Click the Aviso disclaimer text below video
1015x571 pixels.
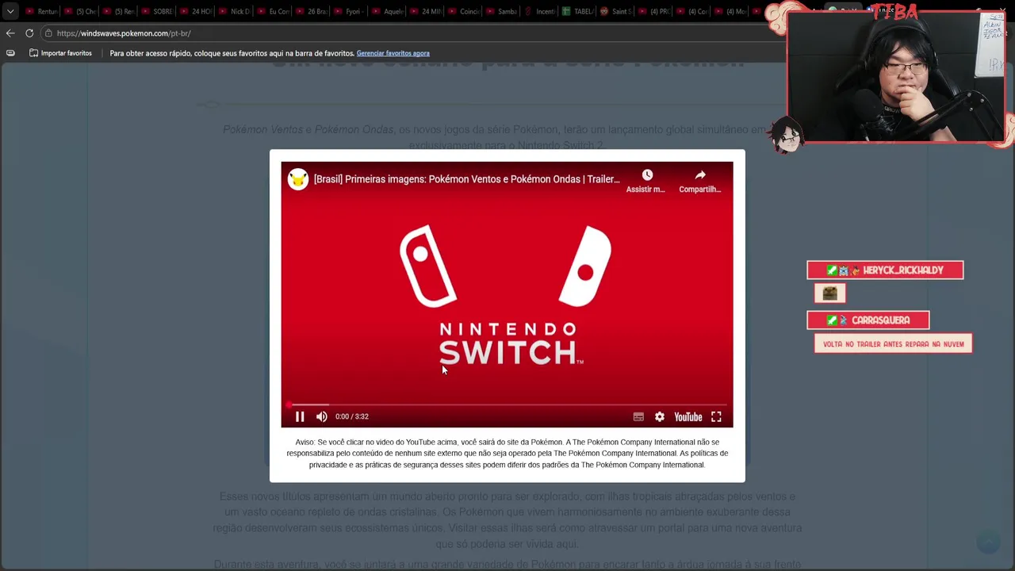click(x=507, y=454)
